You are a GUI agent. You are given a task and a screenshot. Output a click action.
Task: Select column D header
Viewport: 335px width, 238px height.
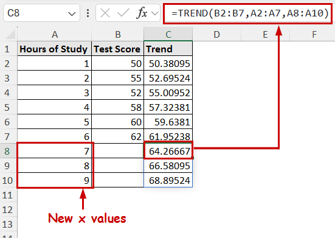[217, 35]
